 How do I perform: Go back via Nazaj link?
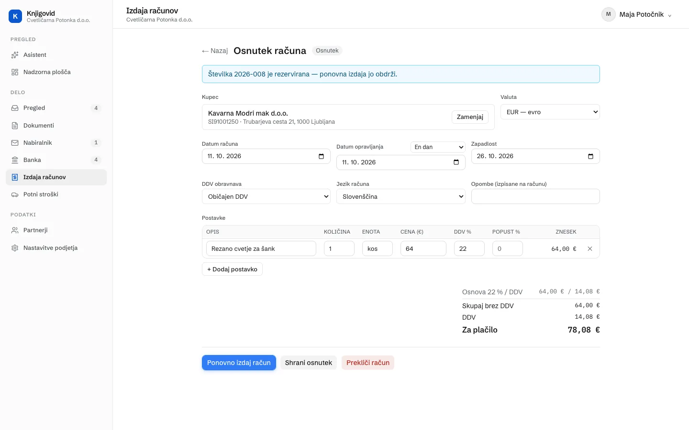(x=215, y=51)
